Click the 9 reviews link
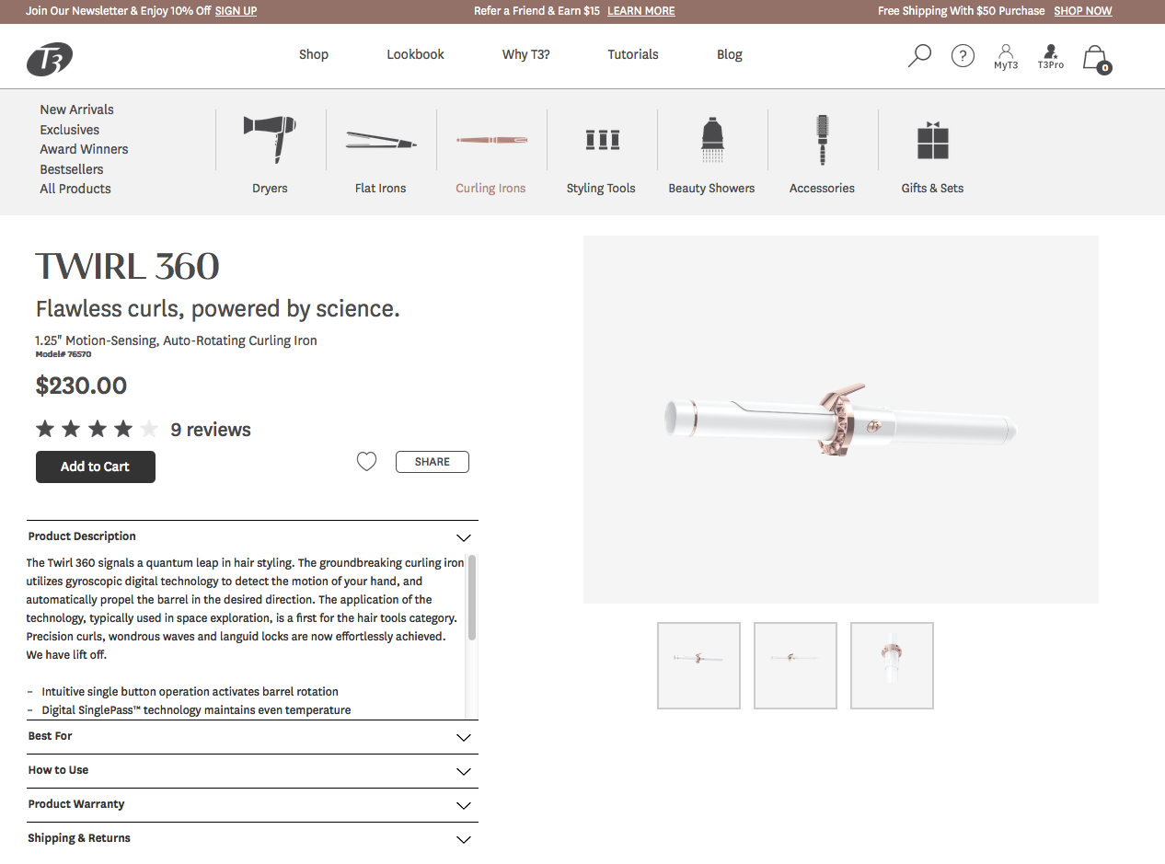 [x=211, y=430]
